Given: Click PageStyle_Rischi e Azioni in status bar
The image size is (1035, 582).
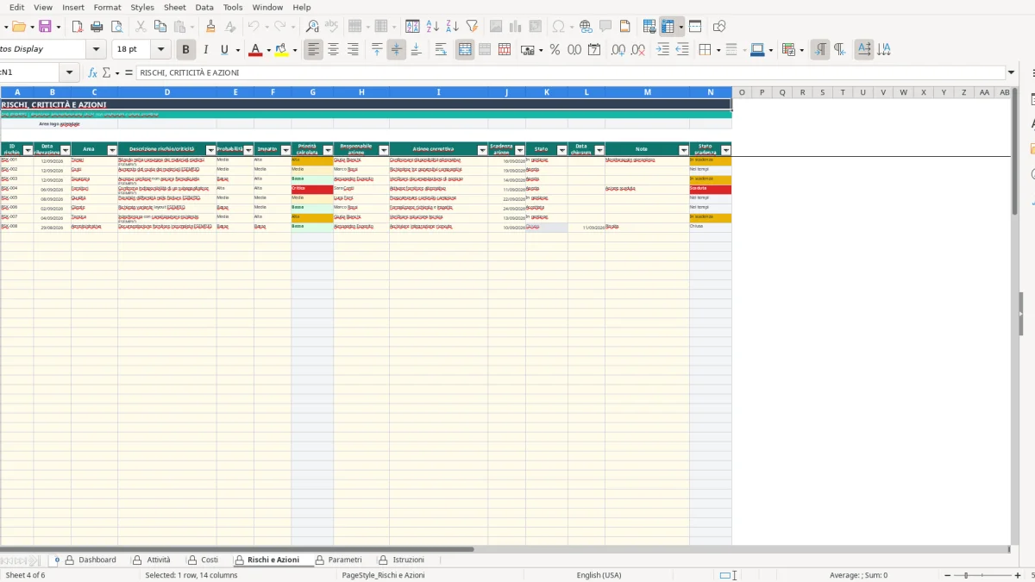Looking at the screenshot, I should click(x=384, y=575).
